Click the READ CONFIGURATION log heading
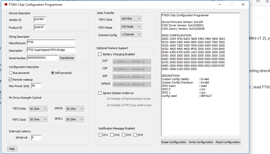The width and height of the screenshot is (270, 154). click(176, 35)
